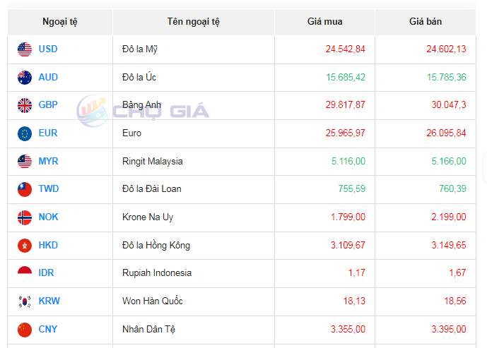Click the Ngoại tệ column header

[59, 22]
